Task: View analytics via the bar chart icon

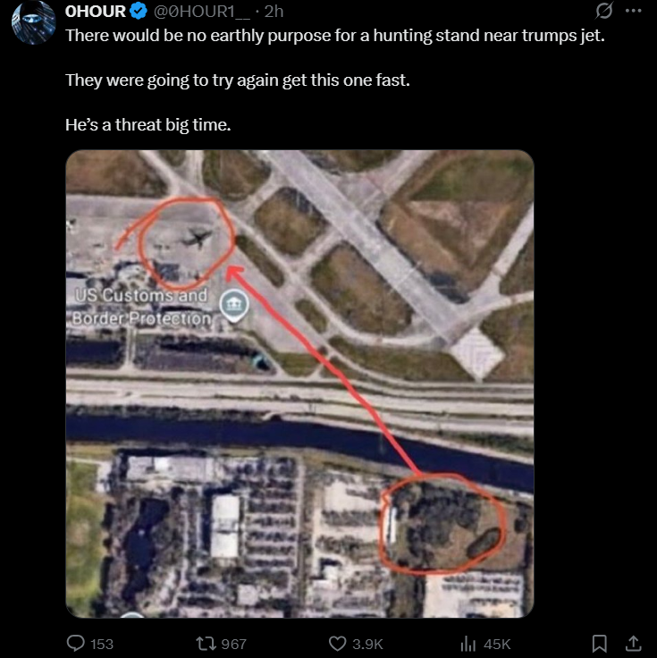Action: coord(467,644)
